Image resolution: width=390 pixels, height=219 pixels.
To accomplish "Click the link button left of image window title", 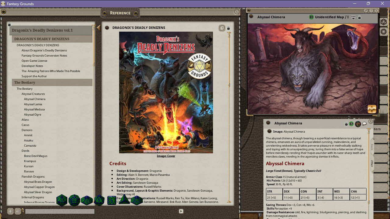I will 251,16.
